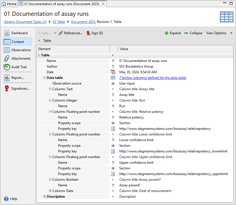Select Column title: Date of measurement text
The width and height of the screenshot is (236, 205).
(x=145, y=191)
